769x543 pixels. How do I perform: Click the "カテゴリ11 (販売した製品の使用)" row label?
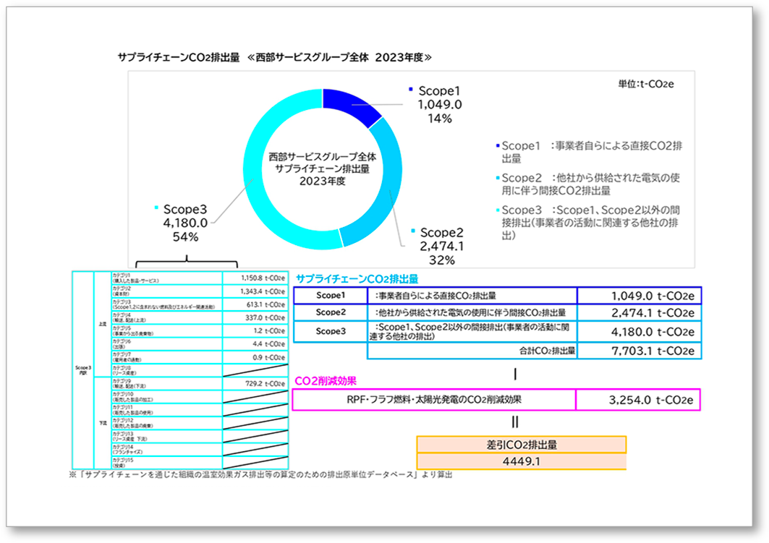pyautogui.click(x=166, y=410)
